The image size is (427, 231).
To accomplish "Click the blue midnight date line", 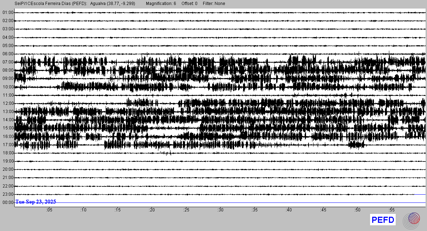I will pos(249,202).
